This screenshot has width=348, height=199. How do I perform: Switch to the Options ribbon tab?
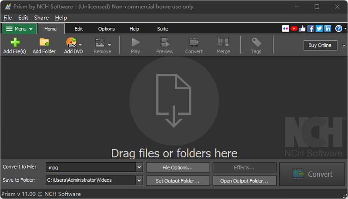tap(106, 29)
